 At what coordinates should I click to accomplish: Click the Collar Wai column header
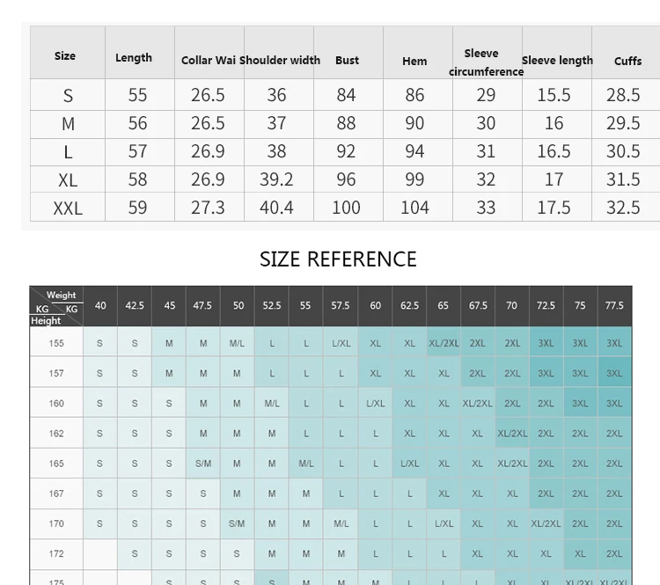pyautogui.click(x=209, y=60)
